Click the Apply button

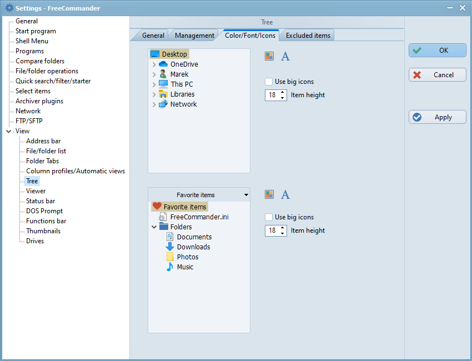pos(438,117)
